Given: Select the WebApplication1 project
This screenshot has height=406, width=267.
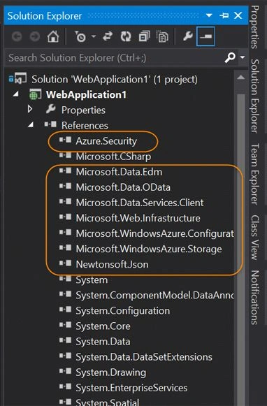Looking at the screenshot, I should (x=86, y=94).
